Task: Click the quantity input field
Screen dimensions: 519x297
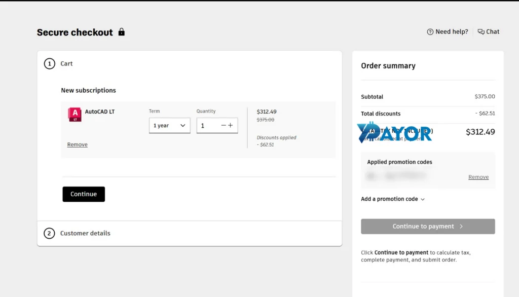Action: click(x=208, y=126)
